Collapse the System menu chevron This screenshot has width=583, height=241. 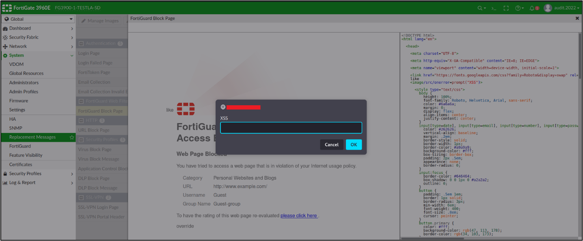(x=72, y=56)
